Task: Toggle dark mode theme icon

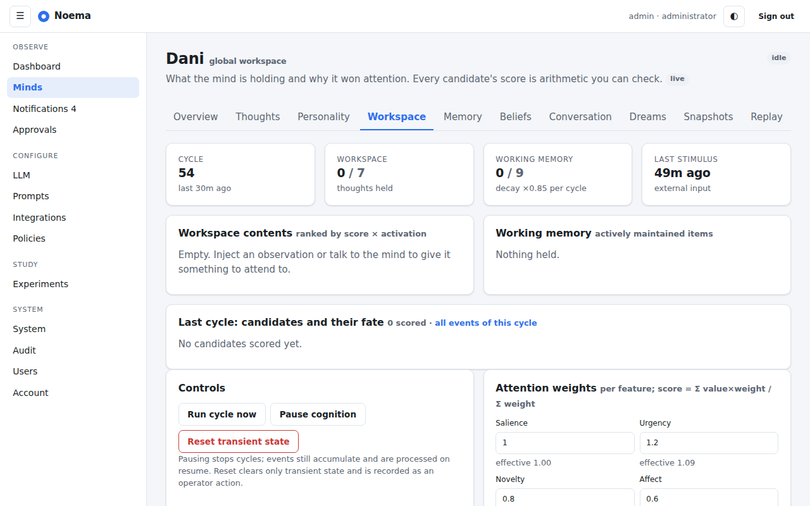Action: tap(734, 16)
